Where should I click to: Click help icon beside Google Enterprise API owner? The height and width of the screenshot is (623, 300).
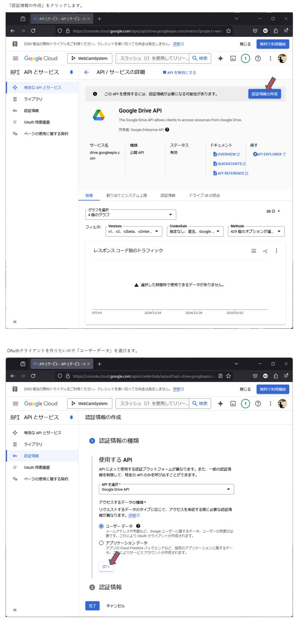[167, 130]
